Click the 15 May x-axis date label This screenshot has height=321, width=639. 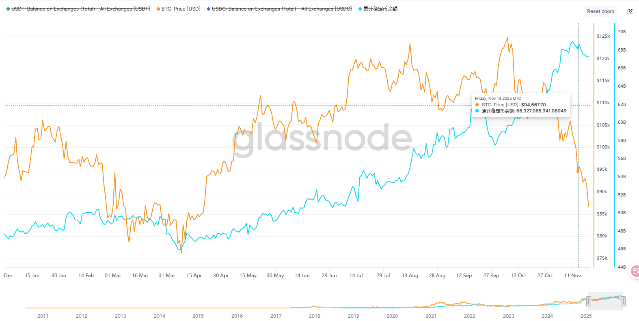pos(248,276)
